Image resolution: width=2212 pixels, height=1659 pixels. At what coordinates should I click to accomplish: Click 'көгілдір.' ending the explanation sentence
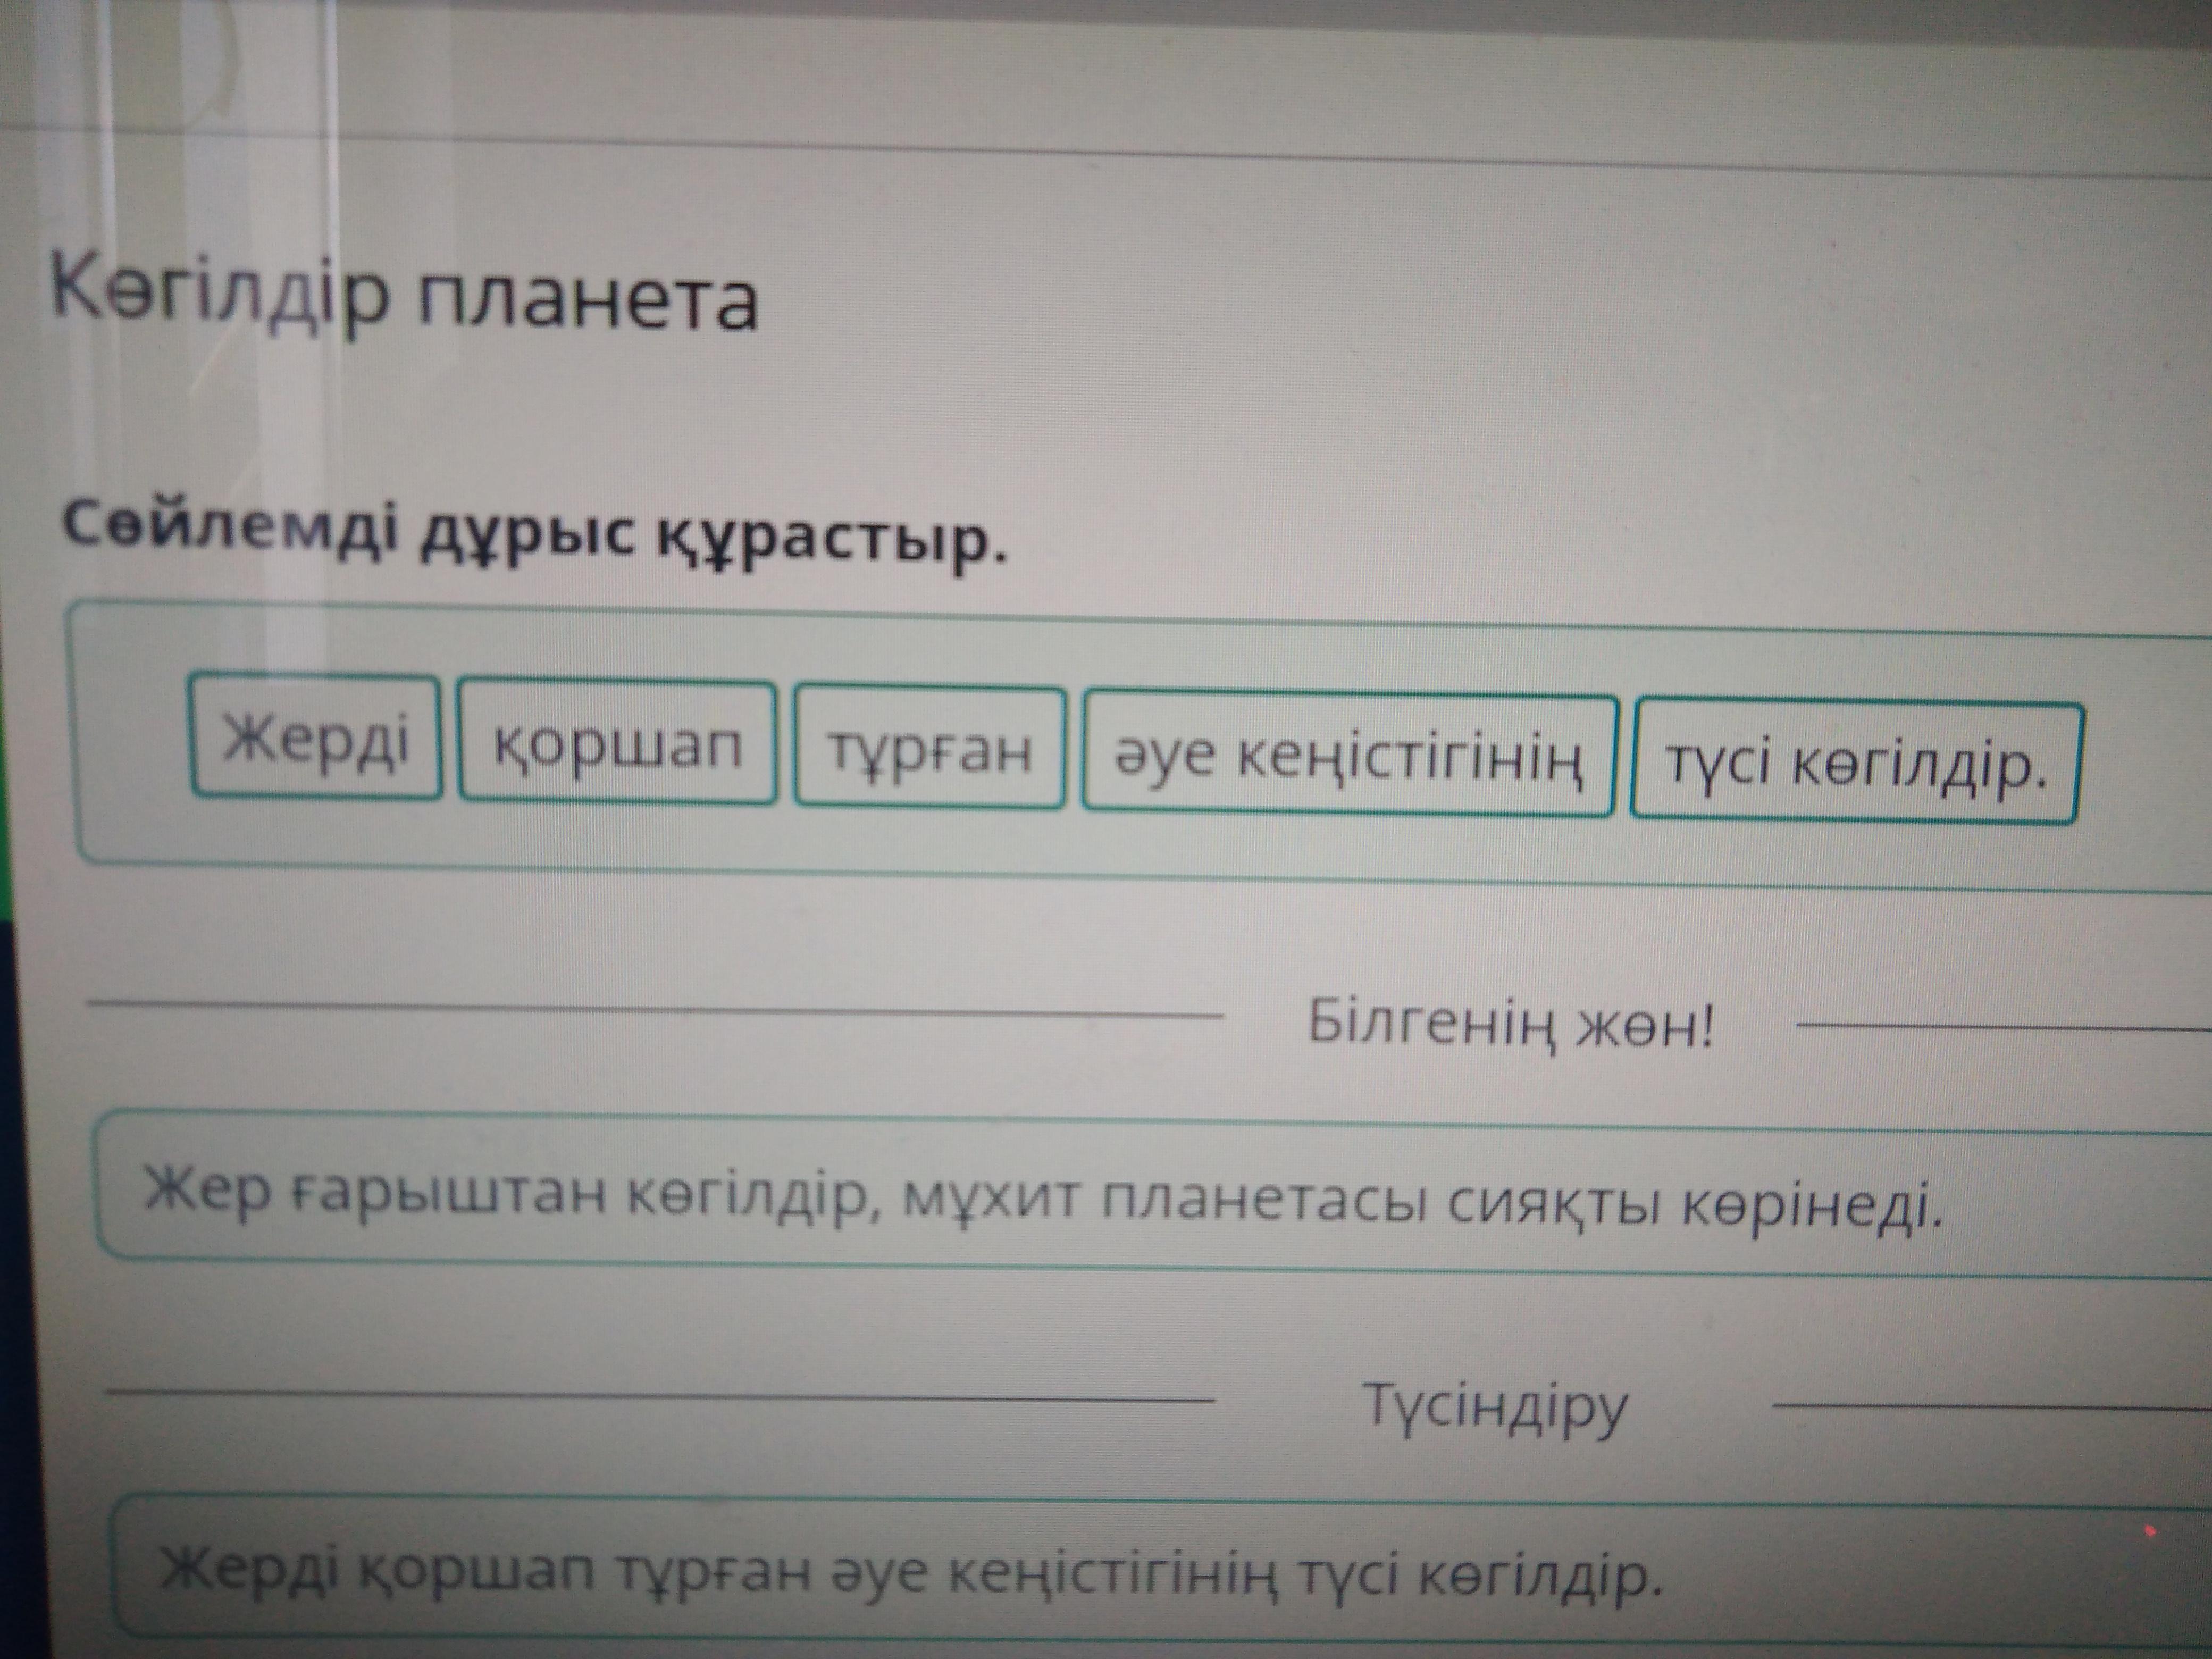(x=1540, y=1578)
